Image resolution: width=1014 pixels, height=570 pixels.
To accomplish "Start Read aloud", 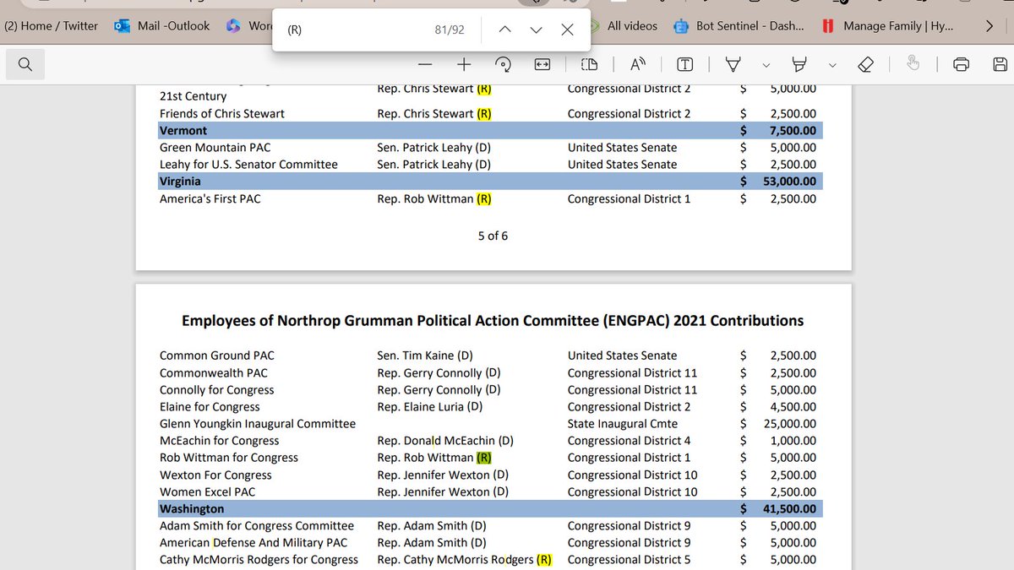I will pos(638,64).
